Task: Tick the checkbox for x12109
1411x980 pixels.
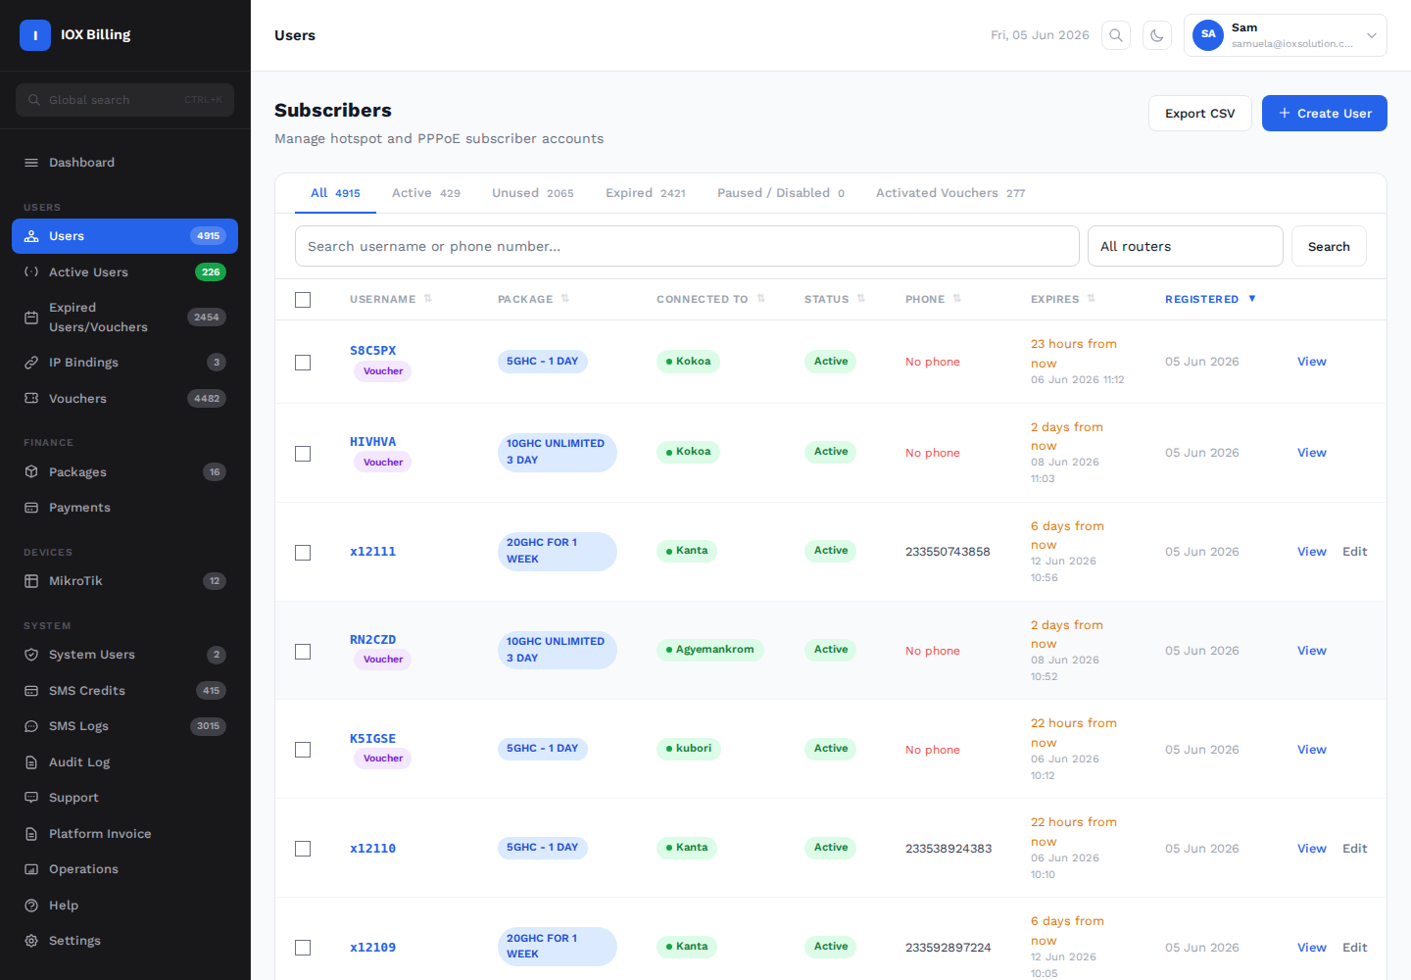Action: (x=303, y=948)
